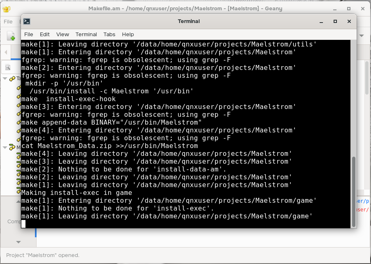The width and height of the screenshot is (371, 264).
Task: Open the Help menu in Terminal
Action: click(128, 34)
